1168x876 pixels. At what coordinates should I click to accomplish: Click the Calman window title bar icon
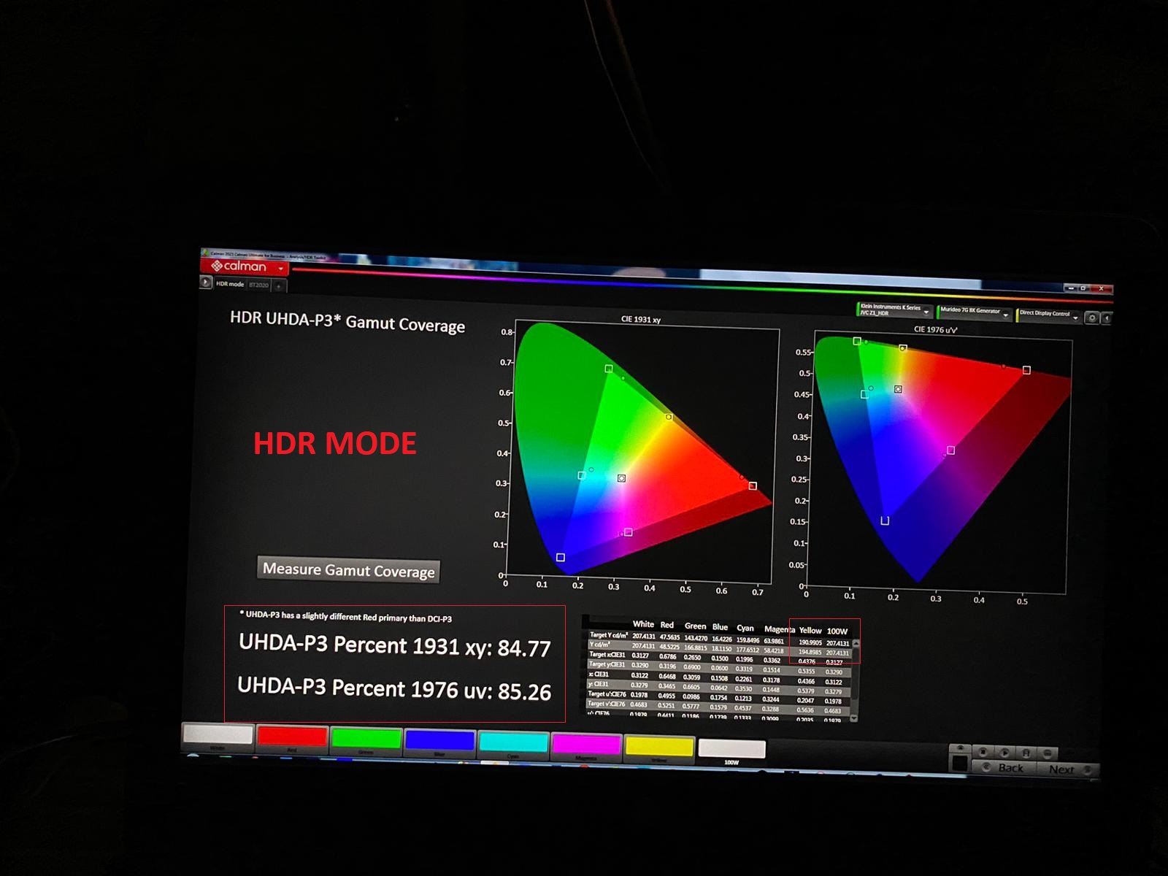coord(205,253)
